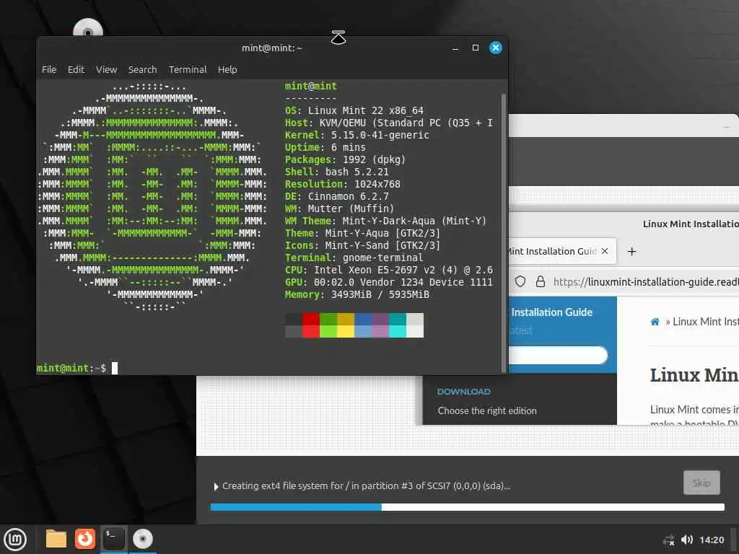Viewport: 739px width, 554px height.
Task: Open the View menu in terminal
Action: [x=107, y=70]
